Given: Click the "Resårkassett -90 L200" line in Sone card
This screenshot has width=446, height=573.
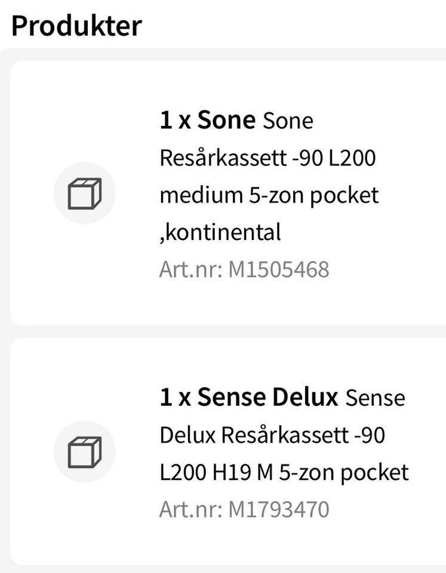Looking at the screenshot, I should [x=267, y=158].
